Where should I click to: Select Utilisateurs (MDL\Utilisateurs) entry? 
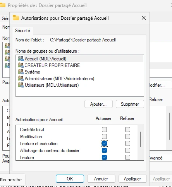pos(80,85)
